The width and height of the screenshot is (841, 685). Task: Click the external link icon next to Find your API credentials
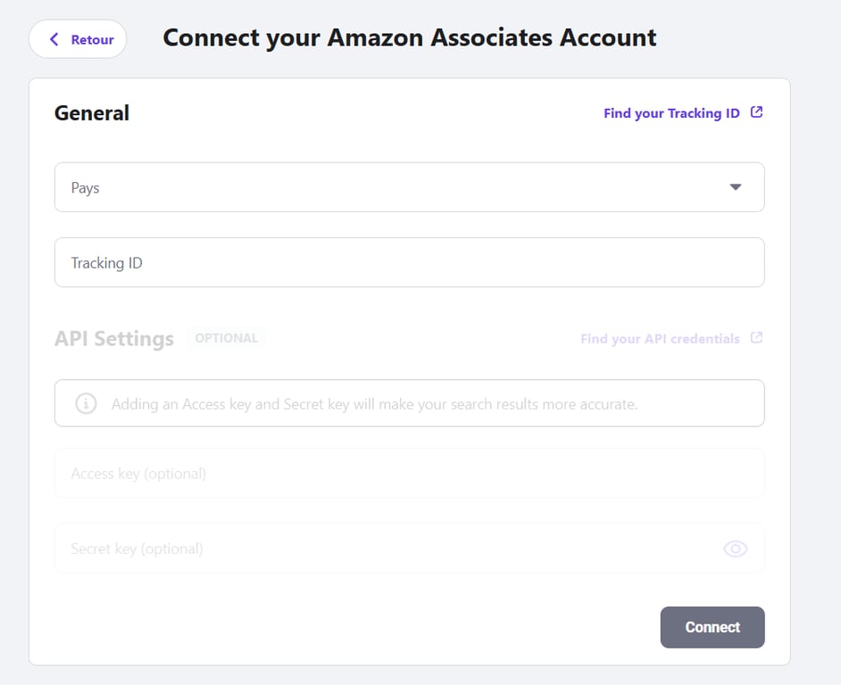coord(756,338)
